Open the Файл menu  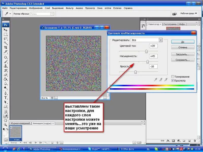[x=5, y=8]
